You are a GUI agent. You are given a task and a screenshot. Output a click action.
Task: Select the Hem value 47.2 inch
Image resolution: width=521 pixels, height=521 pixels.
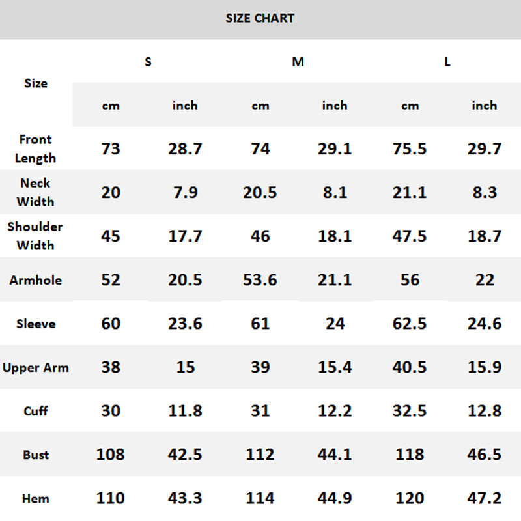[485, 499]
